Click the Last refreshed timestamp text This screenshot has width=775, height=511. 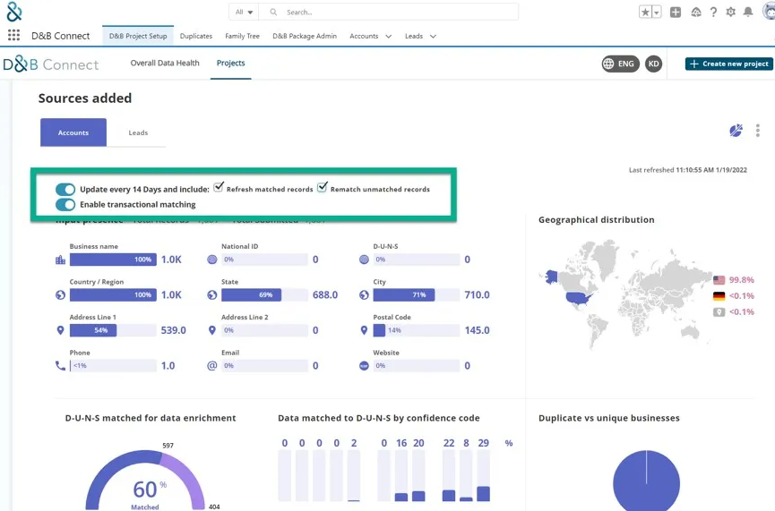(x=687, y=170)
